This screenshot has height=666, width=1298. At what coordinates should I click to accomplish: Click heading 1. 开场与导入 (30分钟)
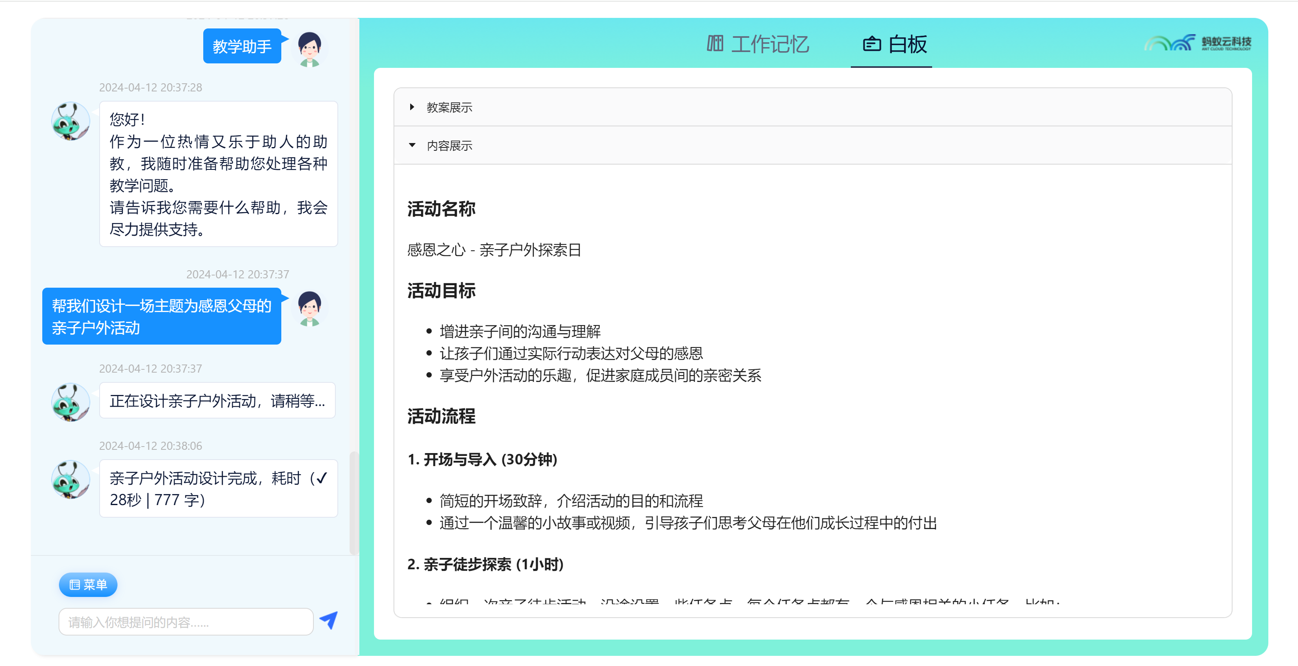pos(482,459)
